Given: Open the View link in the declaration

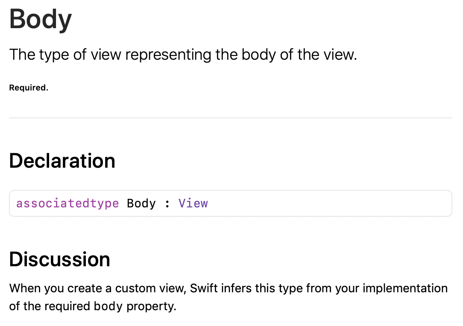Looking at the screenshot, I should (x=193, y=204).
